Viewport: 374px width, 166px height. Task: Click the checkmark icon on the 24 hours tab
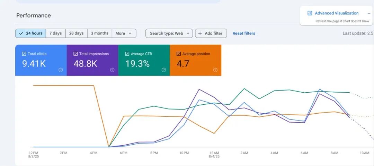pyautogui.click(x=21, y=33)
